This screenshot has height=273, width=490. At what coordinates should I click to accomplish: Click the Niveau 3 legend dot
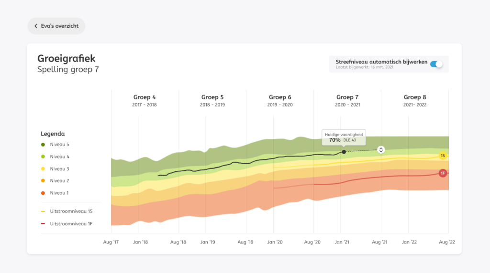43,169
